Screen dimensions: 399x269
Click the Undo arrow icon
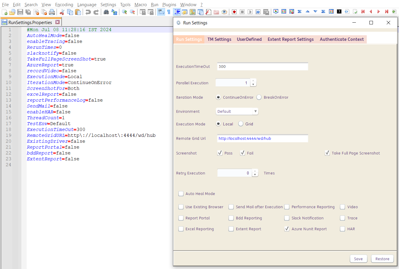click(88, 12)
